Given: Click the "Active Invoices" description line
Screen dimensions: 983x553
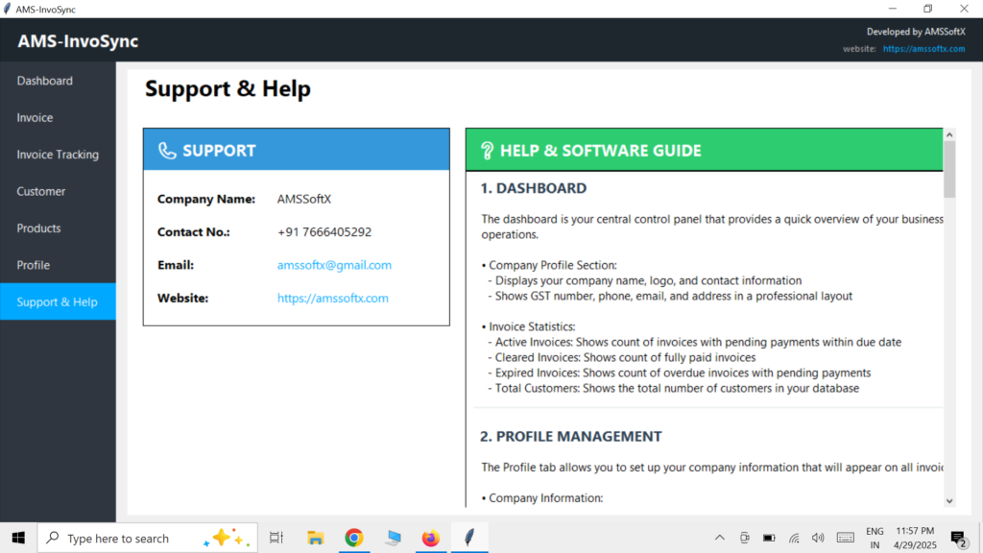Looking at the screenshot, I should 695,343.
